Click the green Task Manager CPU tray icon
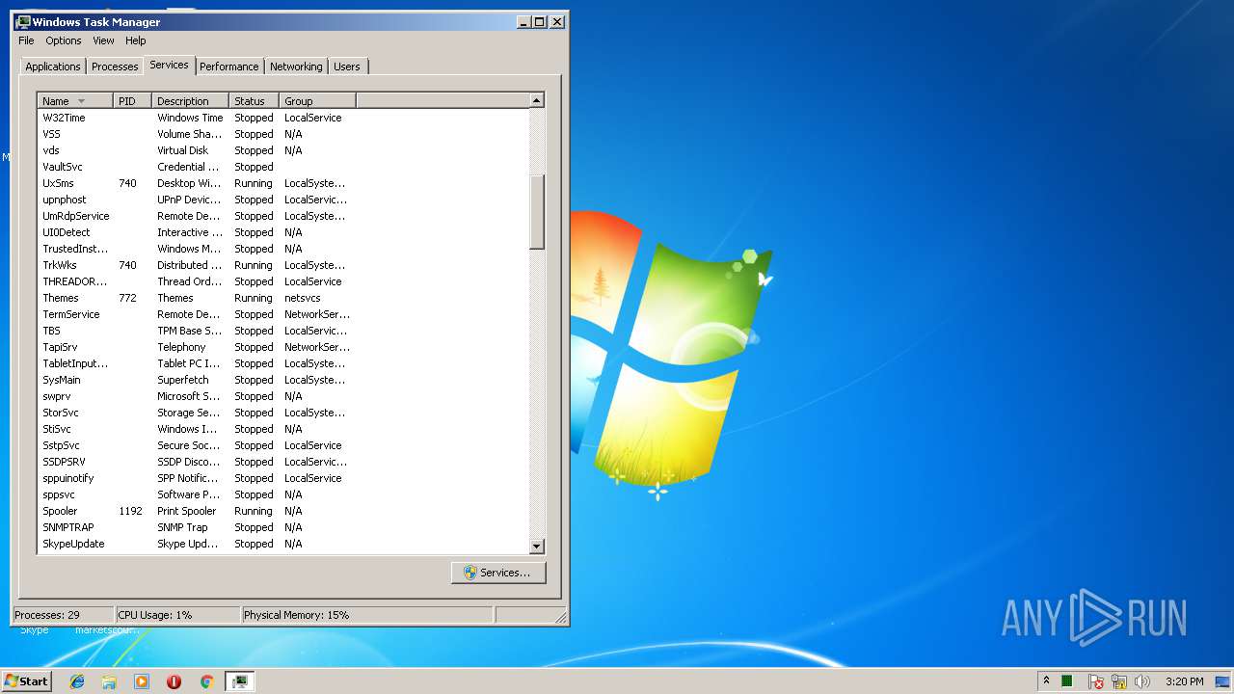The image size is (1234, 694). [1067, 681]
